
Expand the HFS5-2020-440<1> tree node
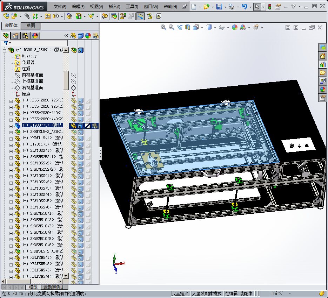11,114
